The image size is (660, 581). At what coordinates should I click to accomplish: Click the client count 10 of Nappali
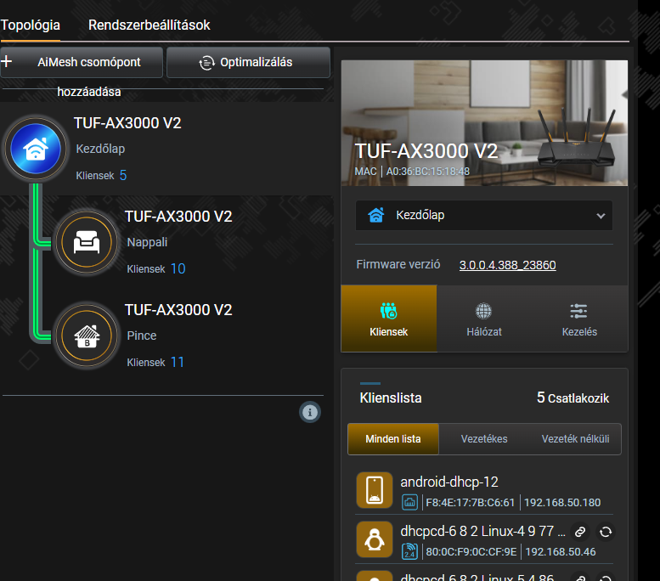[x=178, y=268]
